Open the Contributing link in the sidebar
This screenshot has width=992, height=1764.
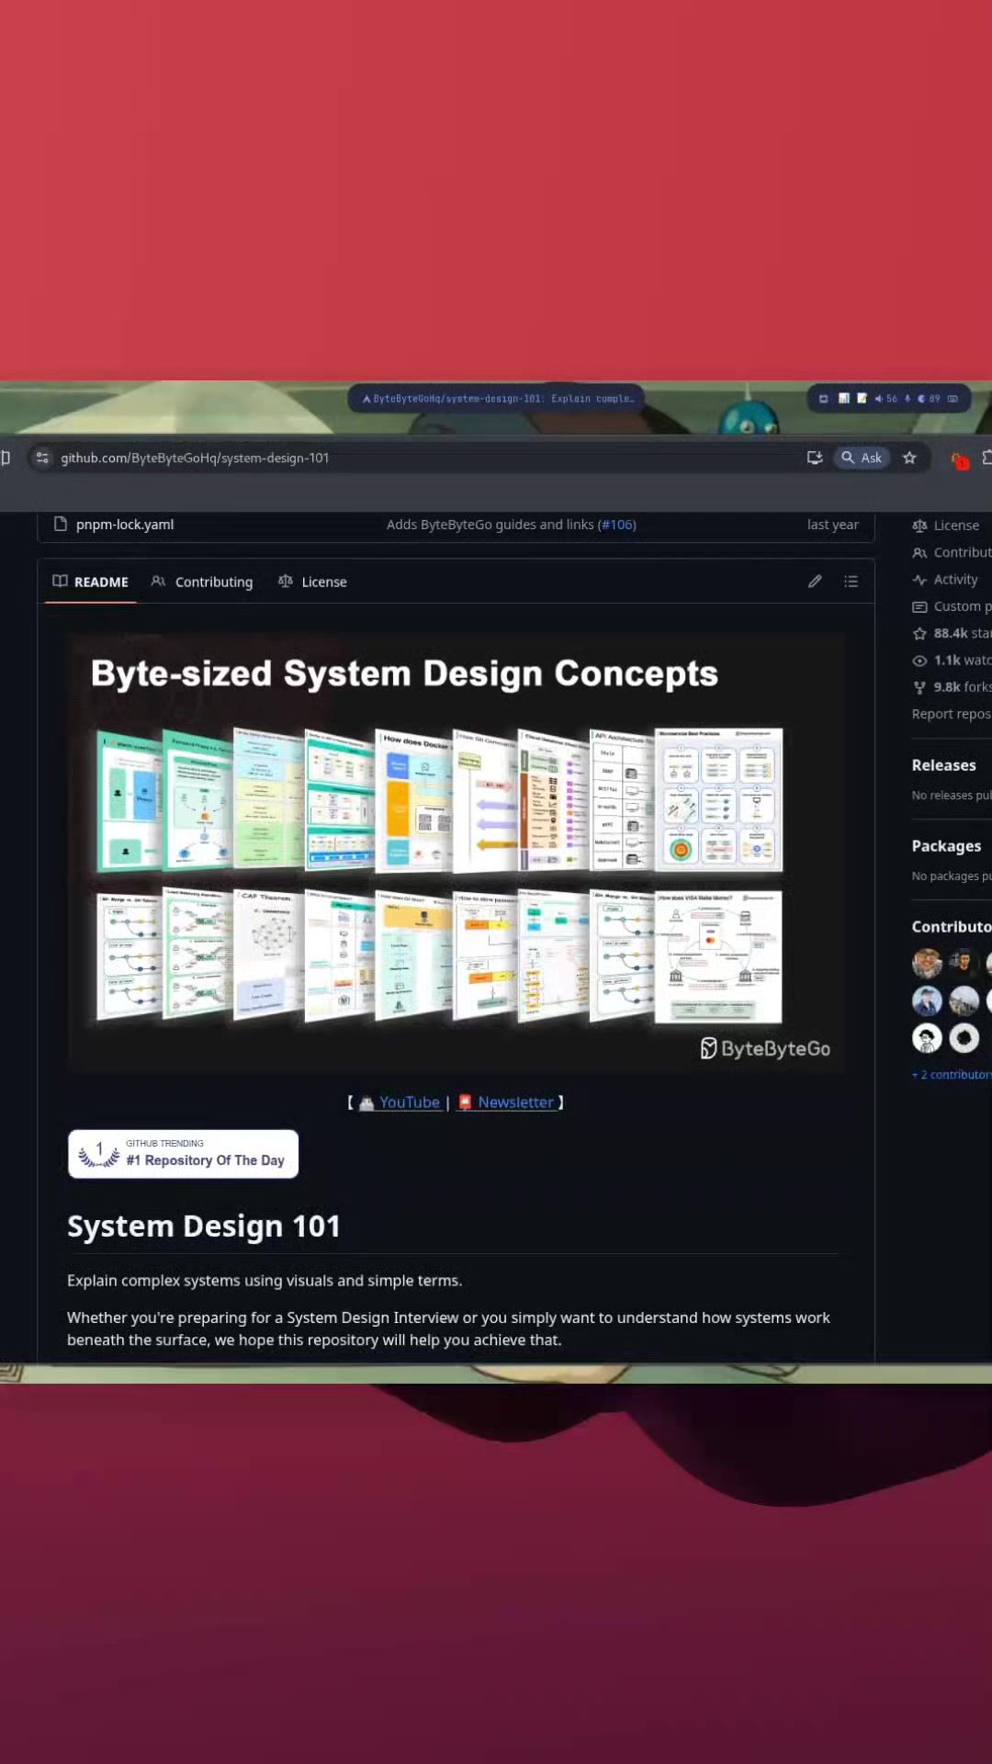(x=962, y=552)
